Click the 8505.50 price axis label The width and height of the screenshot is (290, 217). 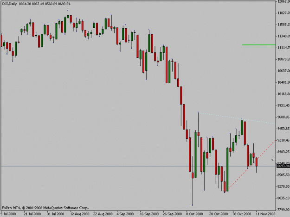pos(284,175)
